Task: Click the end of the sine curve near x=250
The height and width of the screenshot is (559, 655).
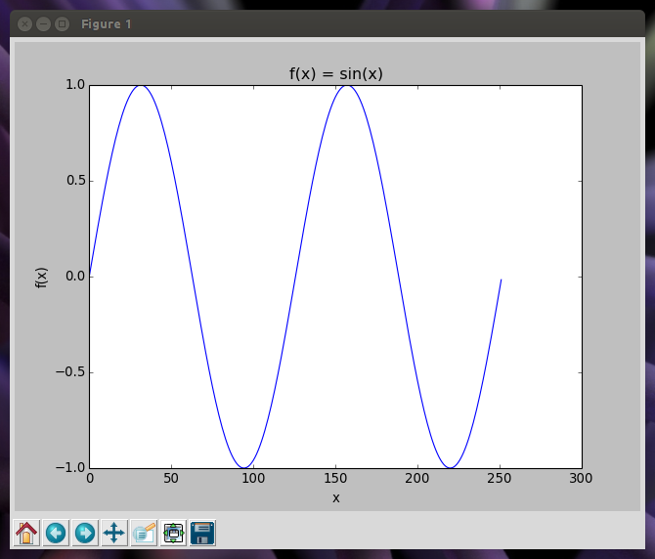Action: 501,280
